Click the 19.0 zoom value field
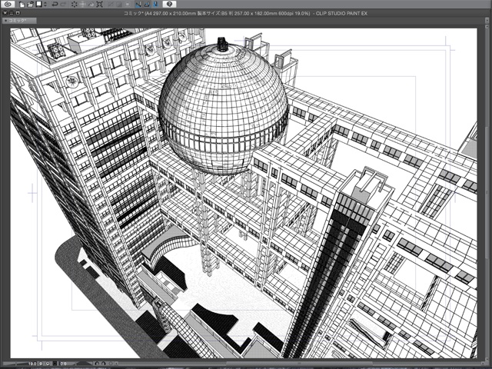Viewport: 492px width, 369px height. pyautogui.click(x=32, y=364)
